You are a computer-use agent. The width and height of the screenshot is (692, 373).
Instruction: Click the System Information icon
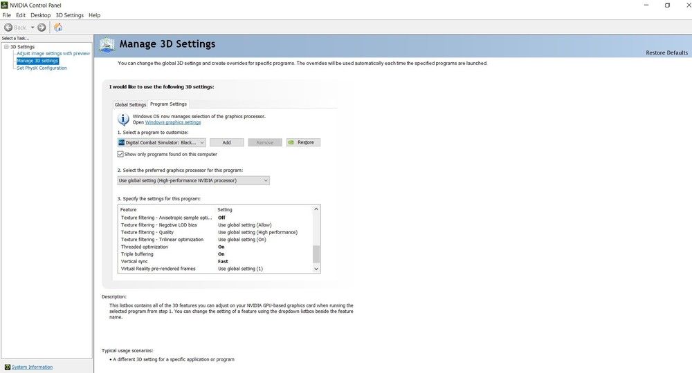click(x=7, y=367)
